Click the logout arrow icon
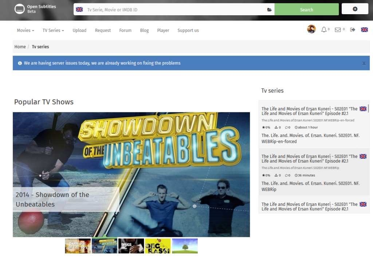Screen dimensions: 373x263 (x=353, y=30)
